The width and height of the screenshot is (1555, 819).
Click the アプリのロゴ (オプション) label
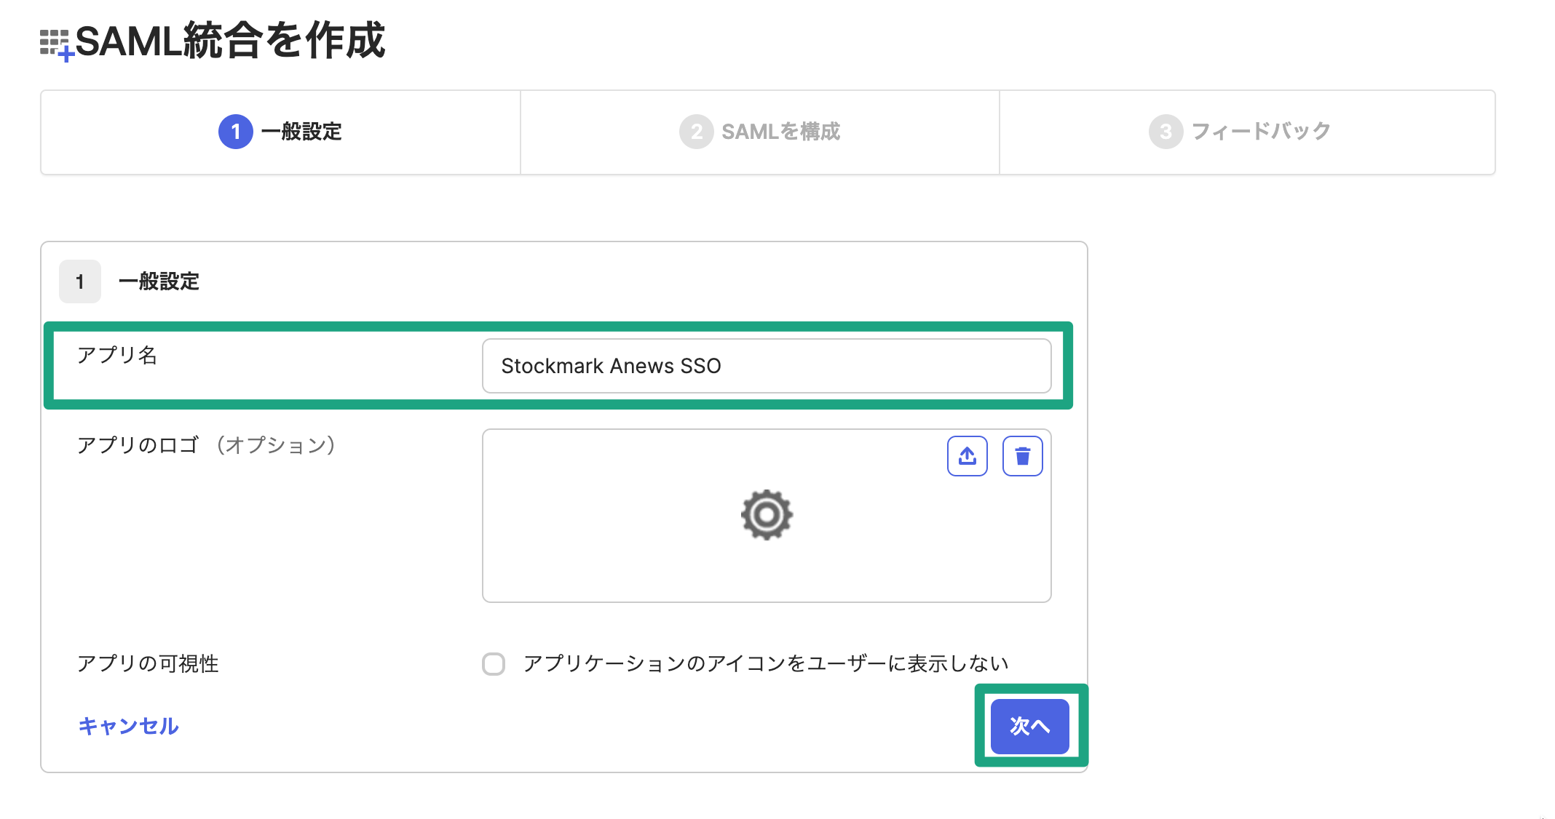tap(206, 445)
